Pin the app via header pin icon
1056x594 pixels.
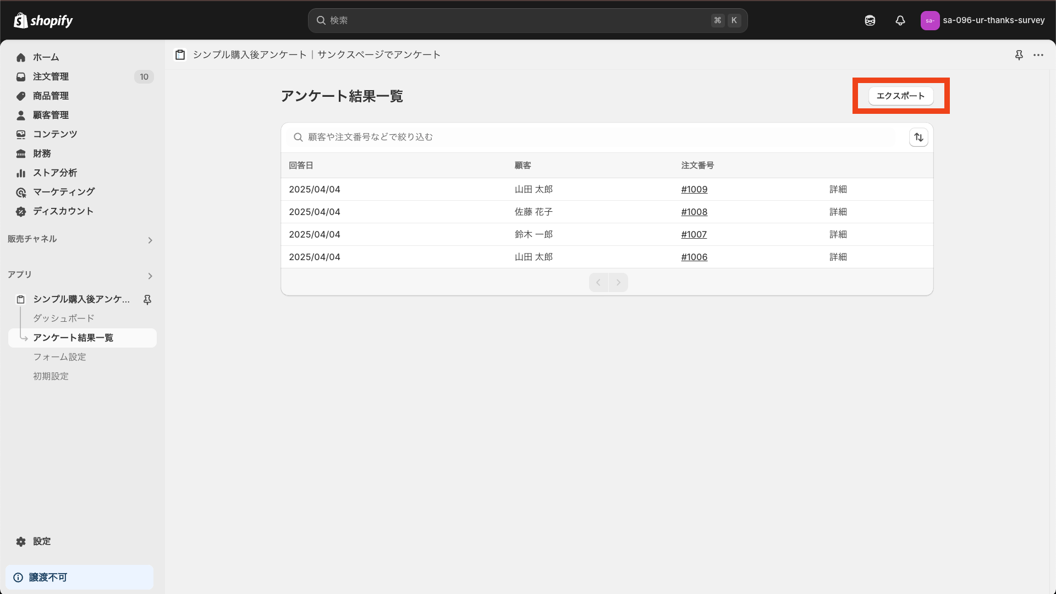1019,55
